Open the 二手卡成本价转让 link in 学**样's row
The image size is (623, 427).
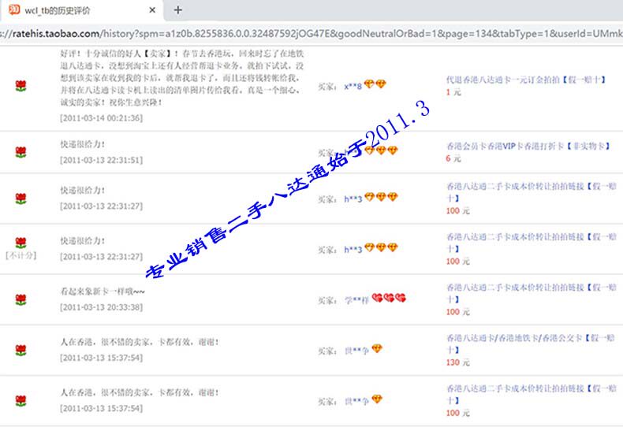click(531, 293)
